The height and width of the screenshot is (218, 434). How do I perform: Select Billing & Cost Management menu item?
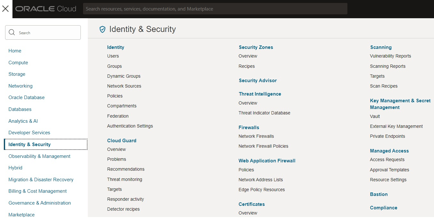click(x=37, y=191)
